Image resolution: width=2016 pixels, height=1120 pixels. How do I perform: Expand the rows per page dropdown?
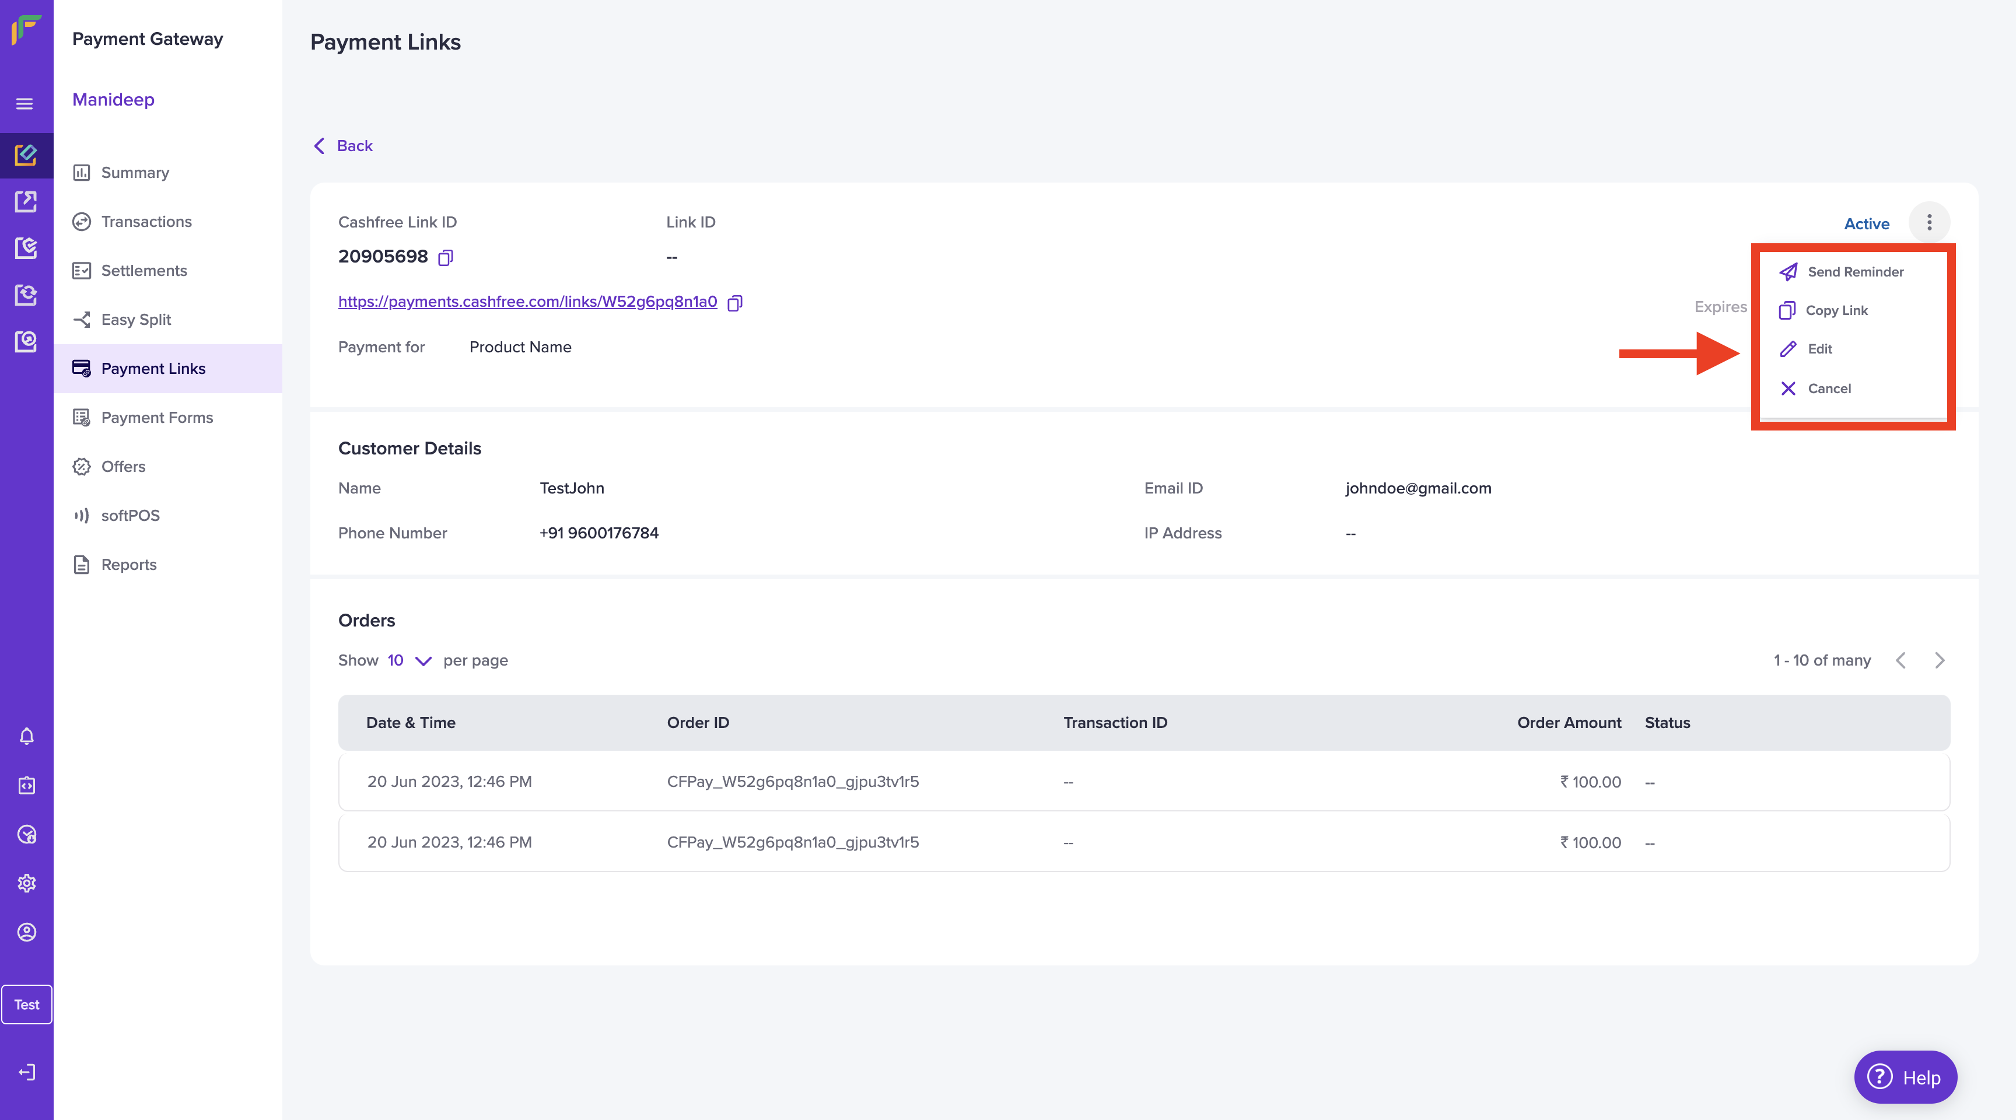point(409,660)
